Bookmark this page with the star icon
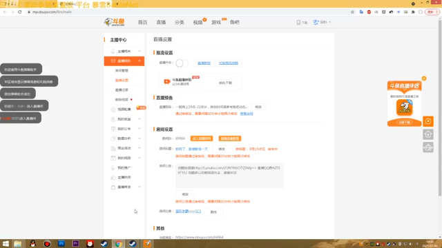This screenshot has height=248, width=442. [352, 12]
